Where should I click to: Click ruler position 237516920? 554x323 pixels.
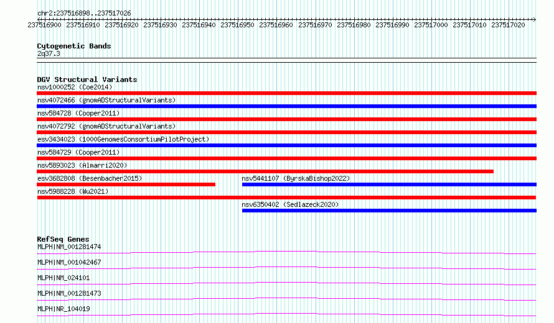pos(121,25)
